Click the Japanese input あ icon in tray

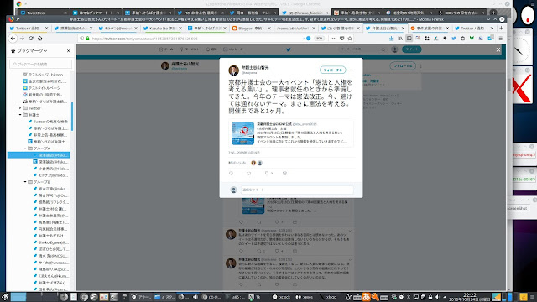coord(366,297)
